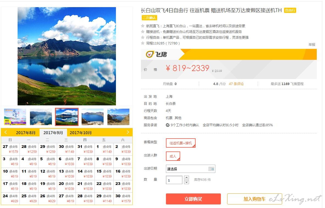Switch calendar to 2017年8月 tab
The width and height of the screenshot is (325, 208).
click(26, 133)
